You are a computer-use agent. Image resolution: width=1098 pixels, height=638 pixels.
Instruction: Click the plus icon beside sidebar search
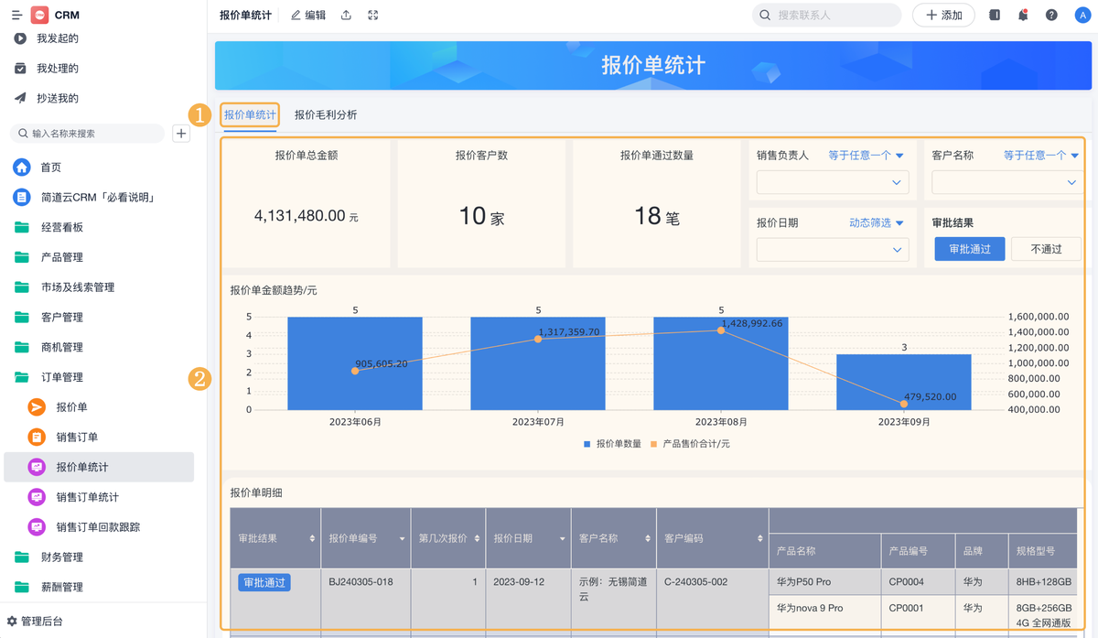click(x=181, y=134)
